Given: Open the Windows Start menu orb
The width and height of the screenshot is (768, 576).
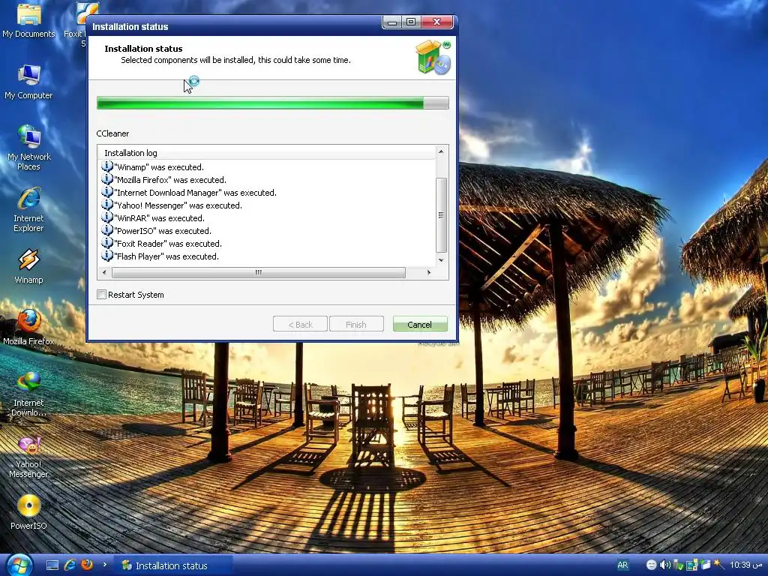Looking at the screenshot, I should click(19, 565).
